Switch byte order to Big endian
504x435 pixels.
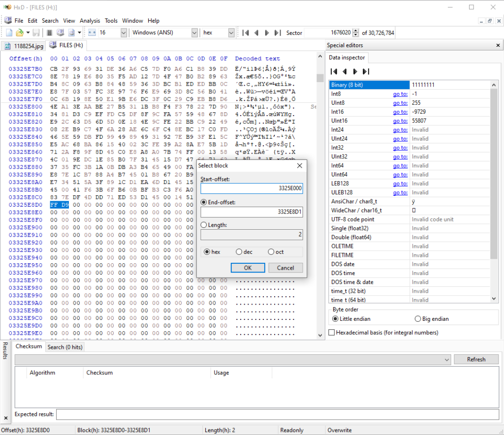tap(418, 319)
